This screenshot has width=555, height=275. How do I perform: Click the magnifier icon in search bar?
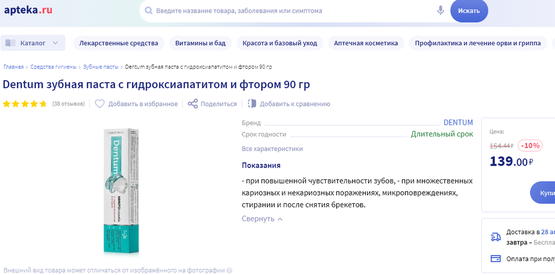click(x=149, y=11)
